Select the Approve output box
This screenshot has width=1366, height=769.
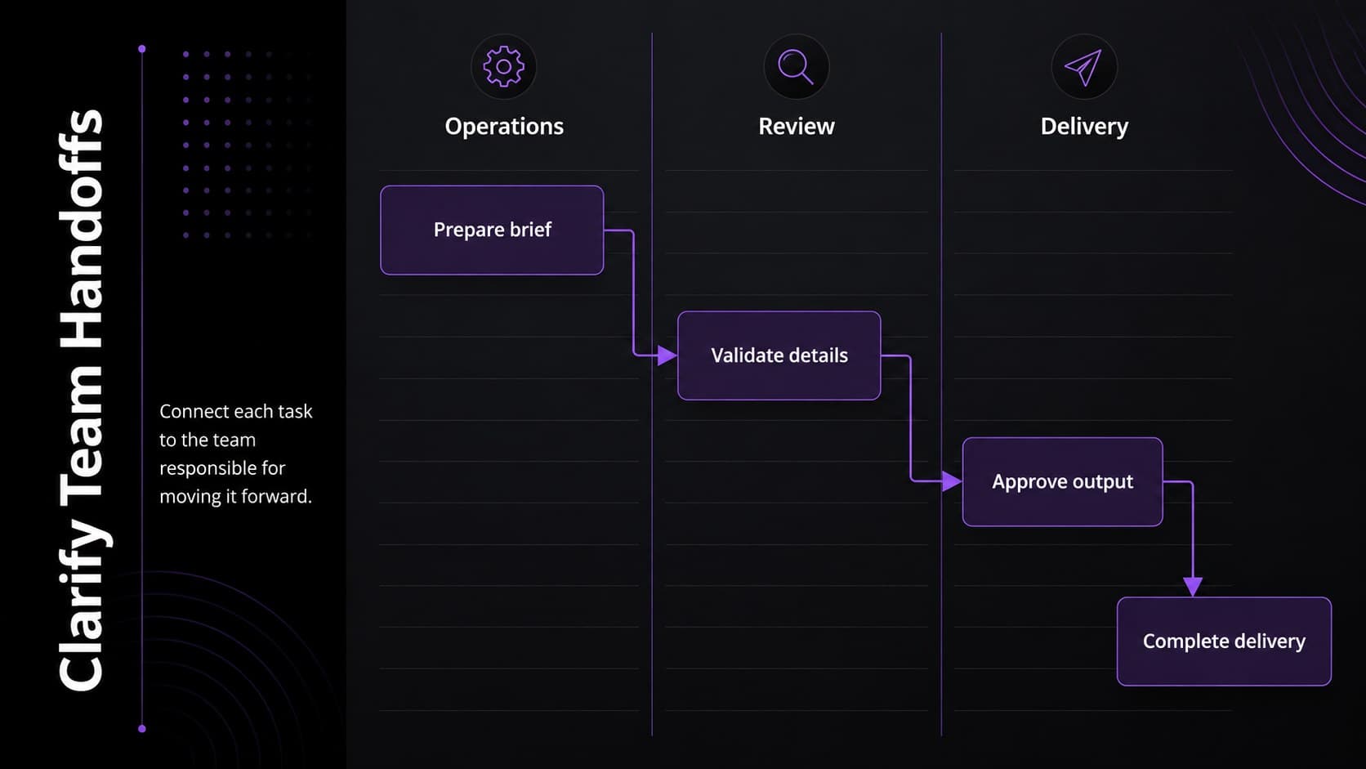click(x=1063, y=481)
